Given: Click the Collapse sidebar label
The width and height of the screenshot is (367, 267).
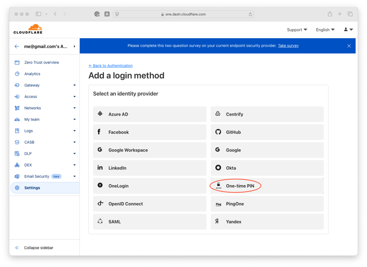Looking at the screenshot, I should click(x=39, y=248).
